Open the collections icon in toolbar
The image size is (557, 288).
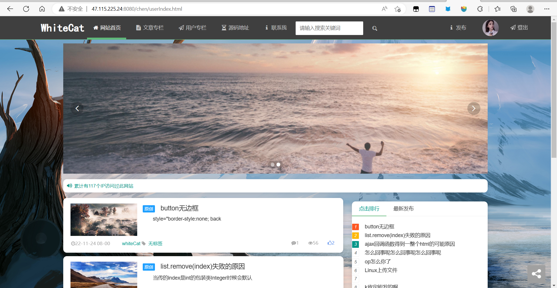pyautogui.click(x=513, y=9)
